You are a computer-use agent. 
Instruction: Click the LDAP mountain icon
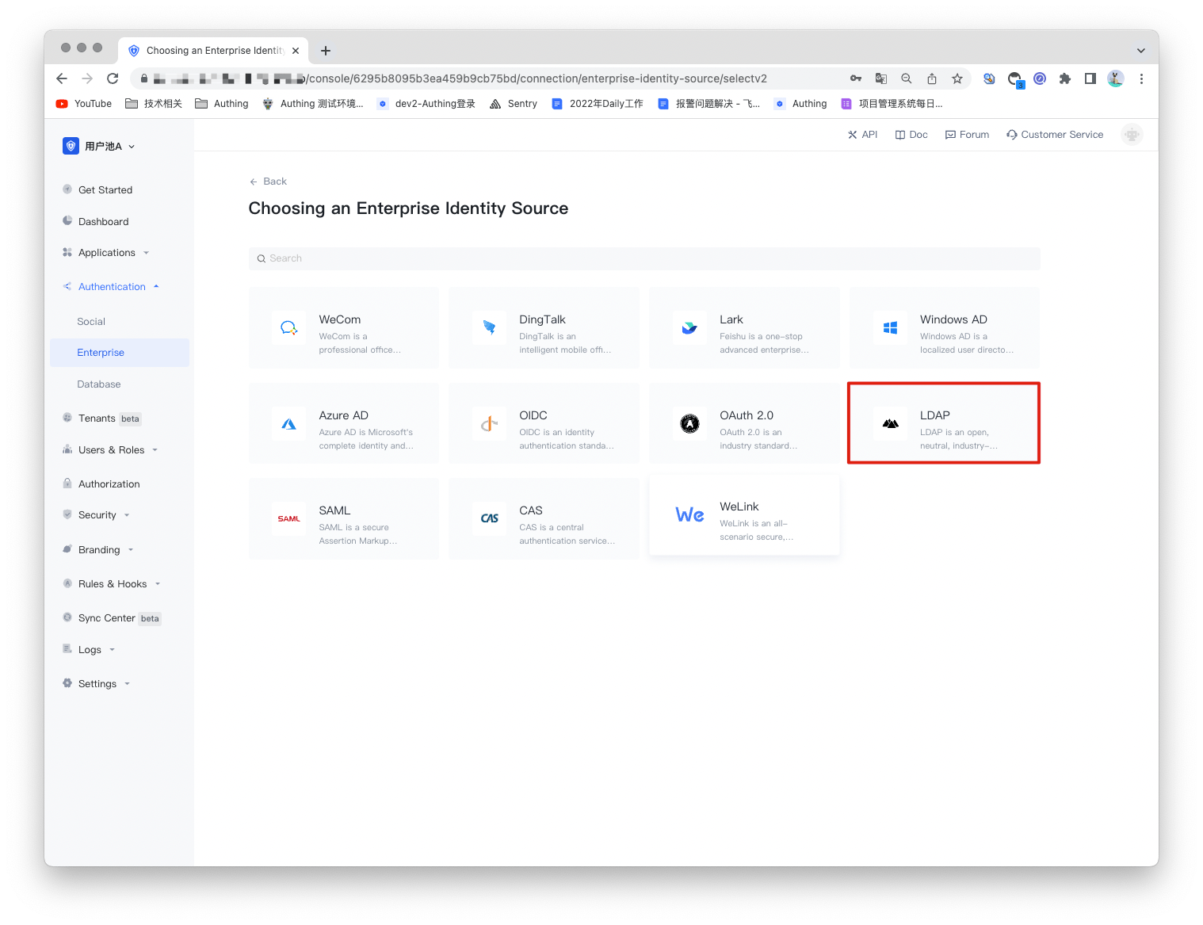[x=890, y=424]
